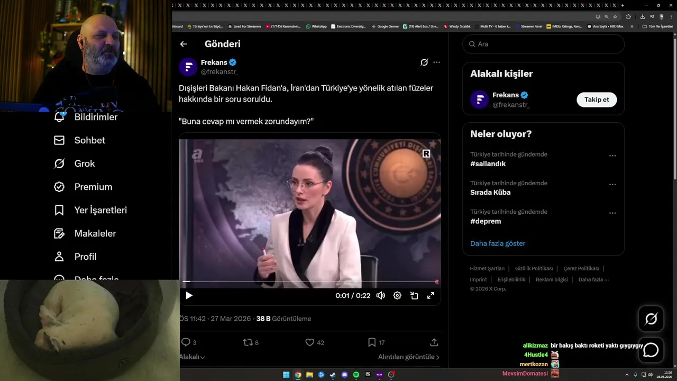Screen dimensions: 677x381
Task: Click the Ara search field
Action: 543,44
